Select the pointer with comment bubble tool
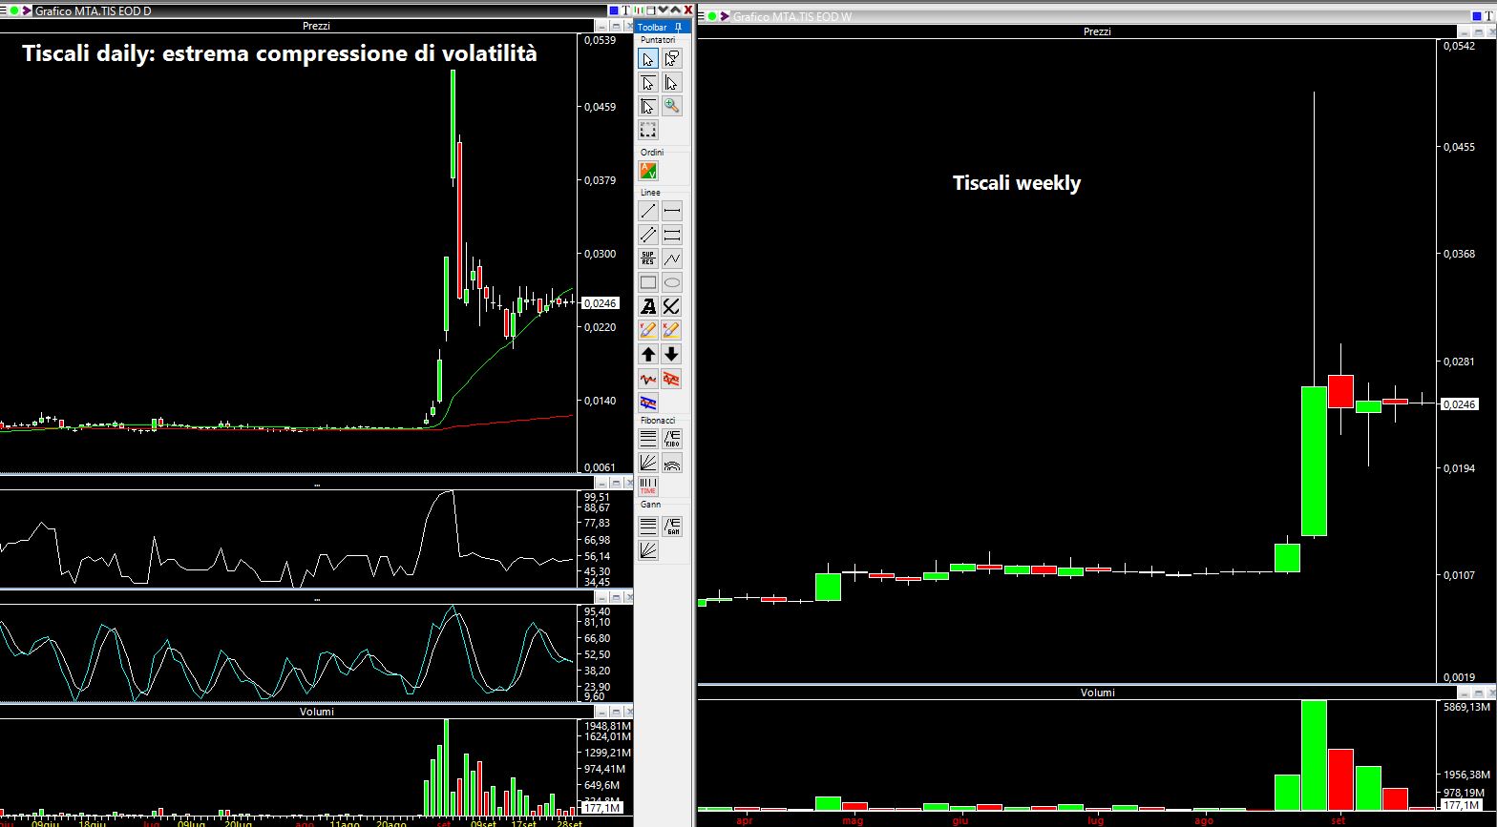This screenshot has height=827, width=1497. tap(672, 59)
